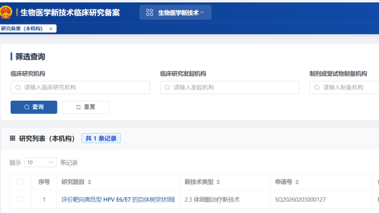The image size is (379, 213).
Task: Check the checkbox for row 1
Action: 20,199
